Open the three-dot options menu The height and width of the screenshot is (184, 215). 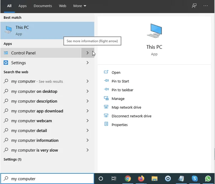[206, 6]
